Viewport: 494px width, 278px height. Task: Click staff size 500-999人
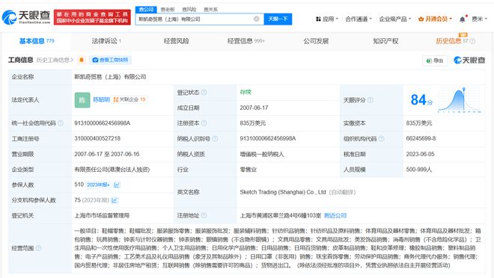click(419, 169)
